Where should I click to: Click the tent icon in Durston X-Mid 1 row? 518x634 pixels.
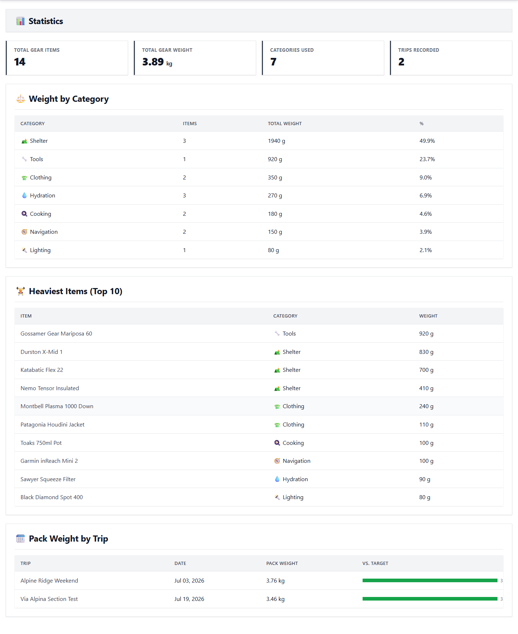[x=277, y=352]
